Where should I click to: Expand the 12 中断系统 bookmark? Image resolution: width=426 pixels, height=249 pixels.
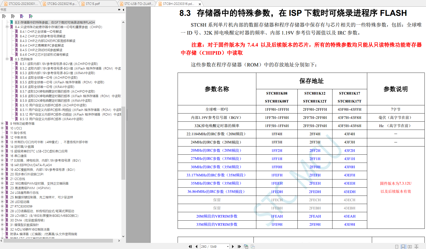(2, 137)
